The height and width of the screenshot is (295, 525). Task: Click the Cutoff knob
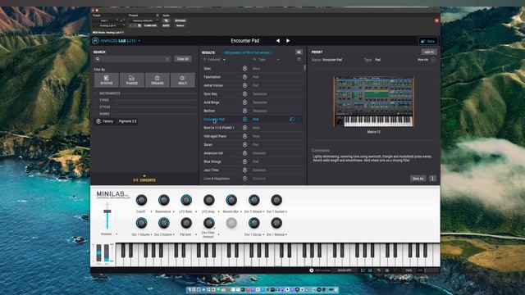pyautogui.click(x=141, y=200)
